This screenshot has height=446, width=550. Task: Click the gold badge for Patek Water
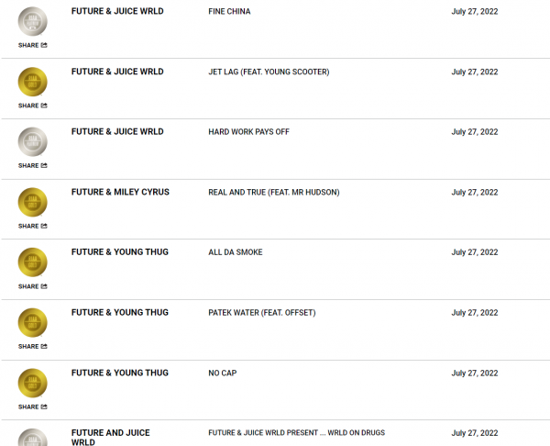pos(33,323)
